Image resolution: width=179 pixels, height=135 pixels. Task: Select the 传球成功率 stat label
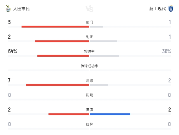click(89, 66)
